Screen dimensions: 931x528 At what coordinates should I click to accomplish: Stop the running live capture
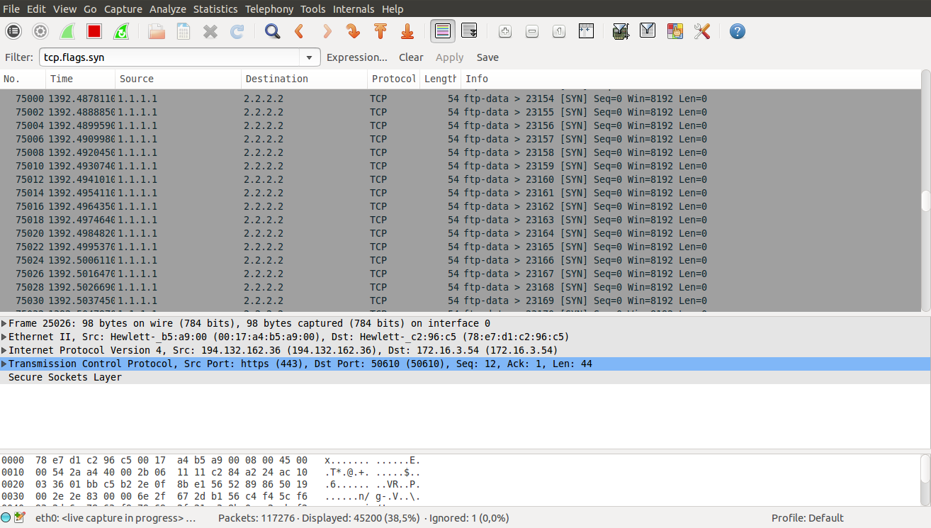[94, 31]
